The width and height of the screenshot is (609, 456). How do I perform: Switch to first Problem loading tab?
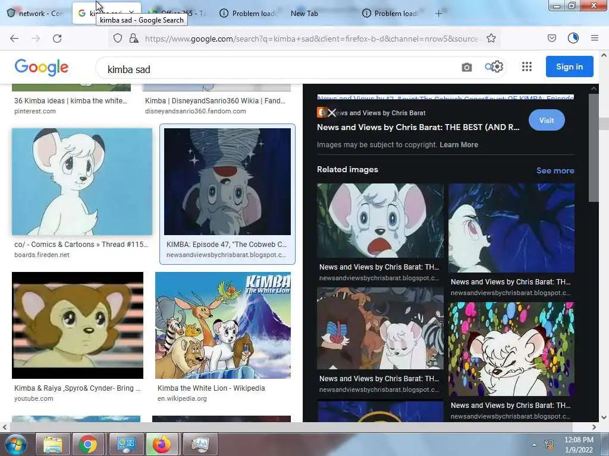point(247,13)
